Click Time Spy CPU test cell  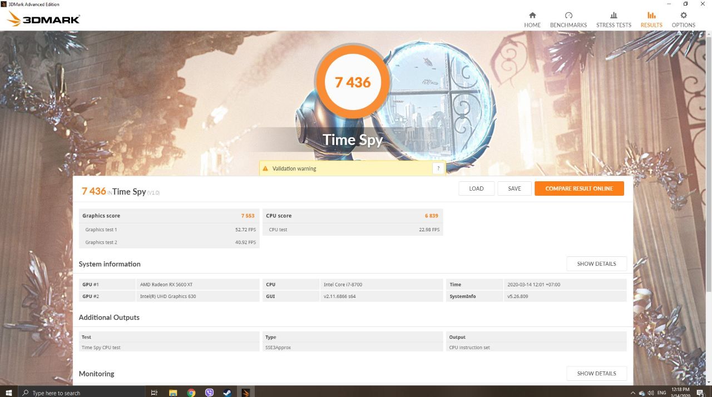169,348
